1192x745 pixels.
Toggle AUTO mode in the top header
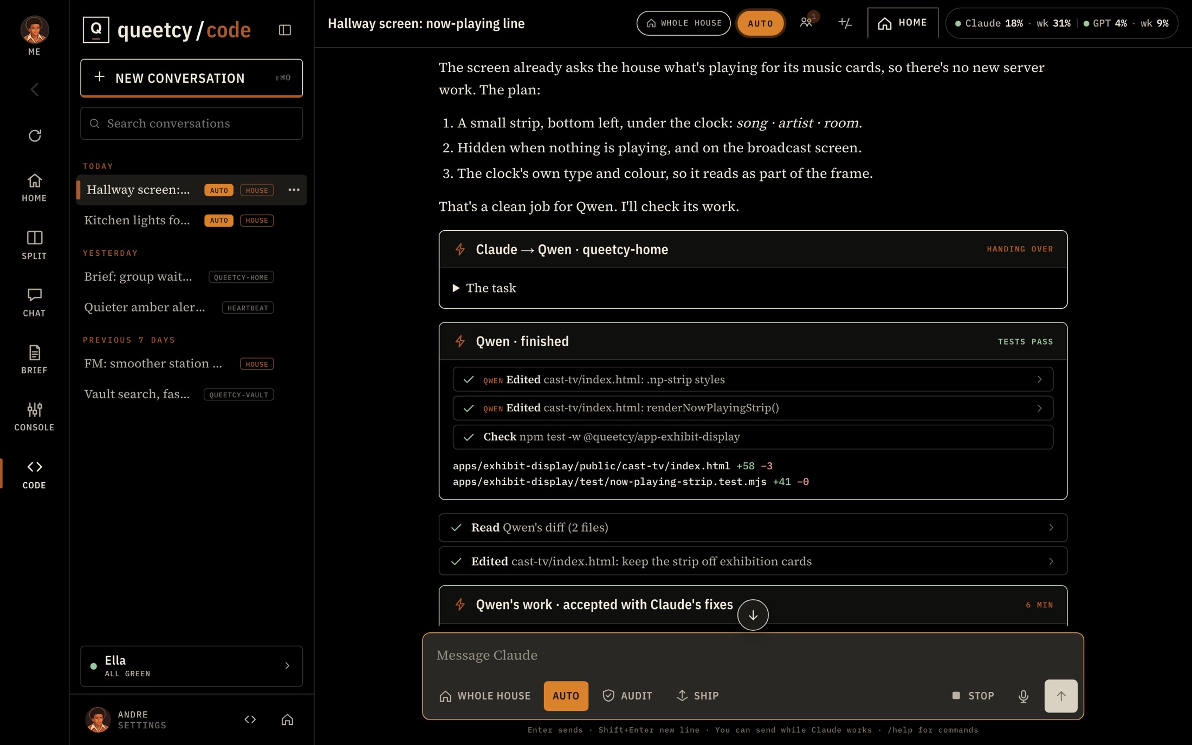click(760, 23)
